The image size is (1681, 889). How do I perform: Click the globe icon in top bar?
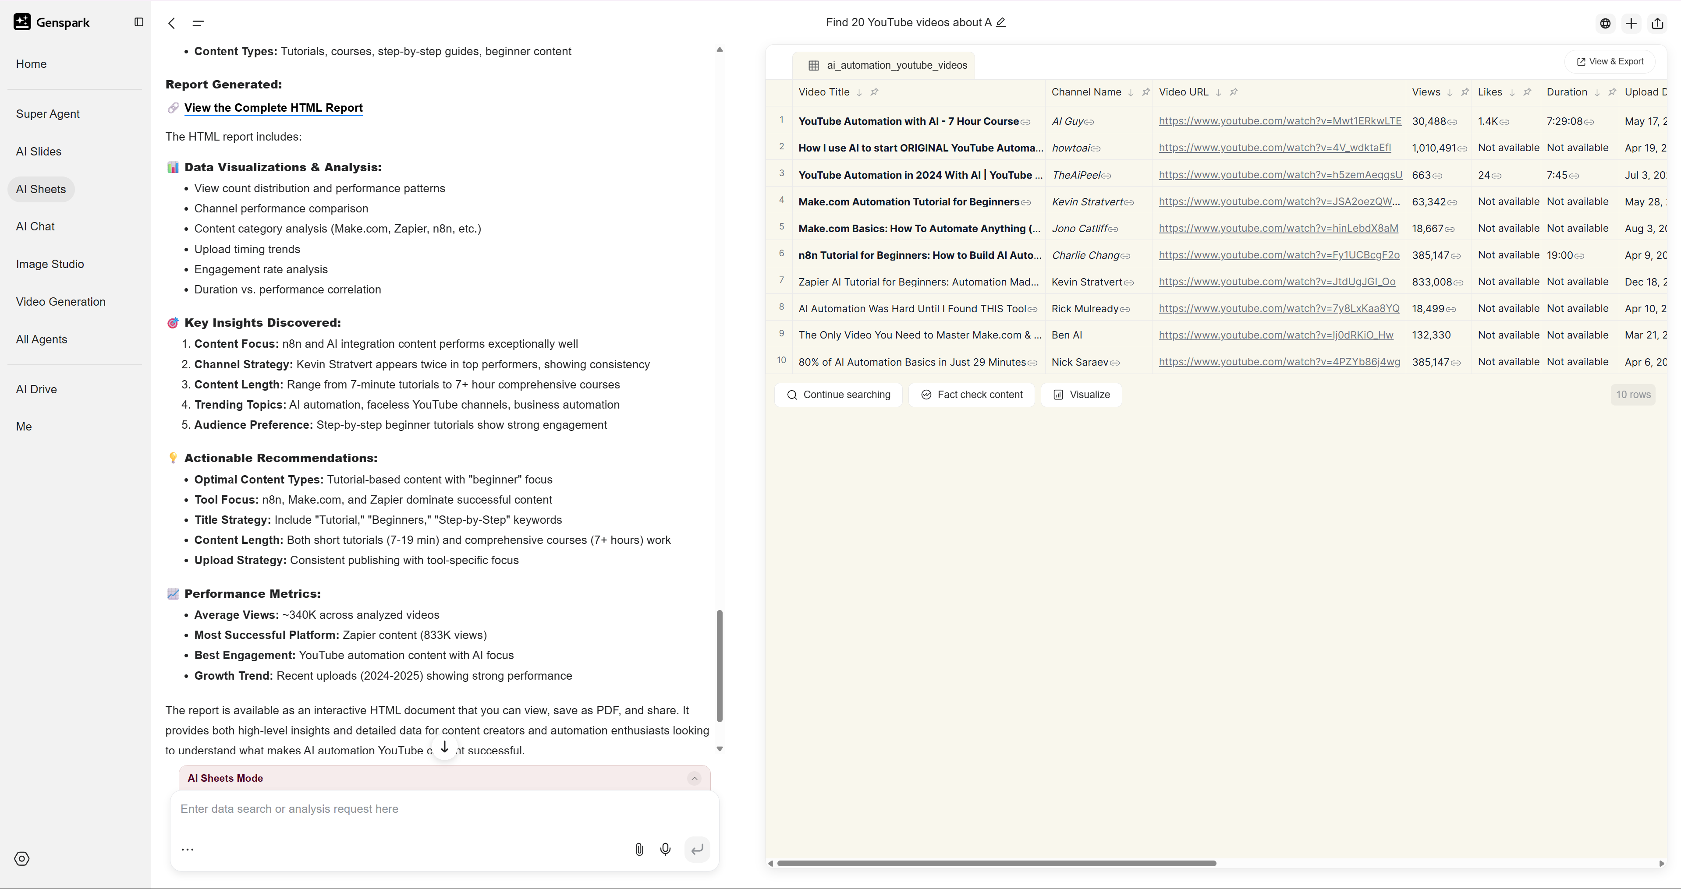(x=1605, y=24)
